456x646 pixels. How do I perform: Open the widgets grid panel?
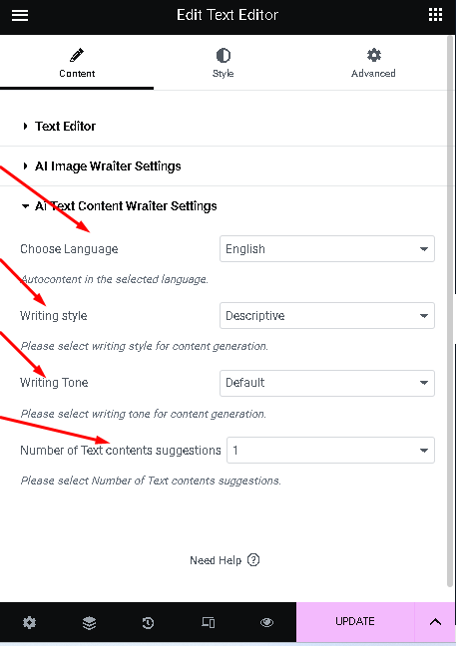tap(435, 15)
